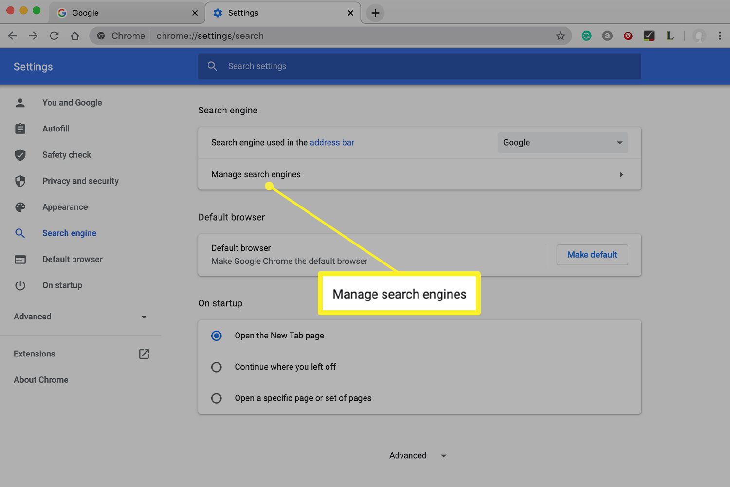Open Privacy and security in the sidebar
This screenshot has width=730, height=487.
(80, 181)
